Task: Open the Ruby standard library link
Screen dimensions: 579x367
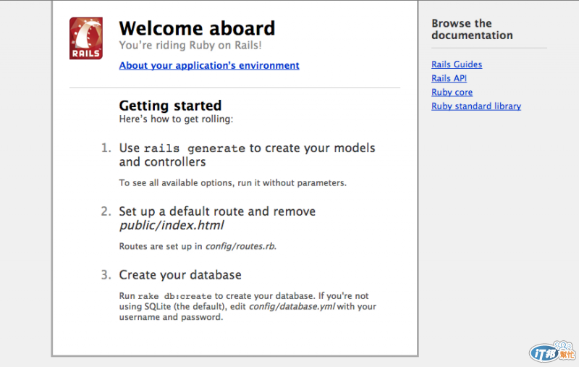Action: click(x=476, y=106)
